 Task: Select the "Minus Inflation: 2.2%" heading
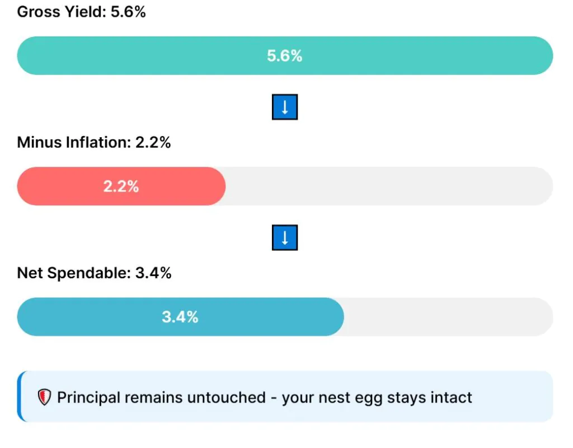(x=94, y=142)
